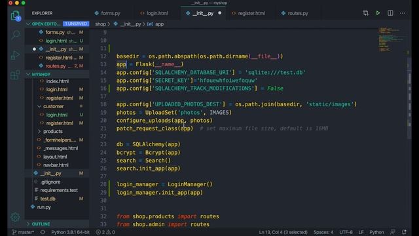
Task: Open the Manage gear at sidebar bottom
Action: (x=15, y=217)
